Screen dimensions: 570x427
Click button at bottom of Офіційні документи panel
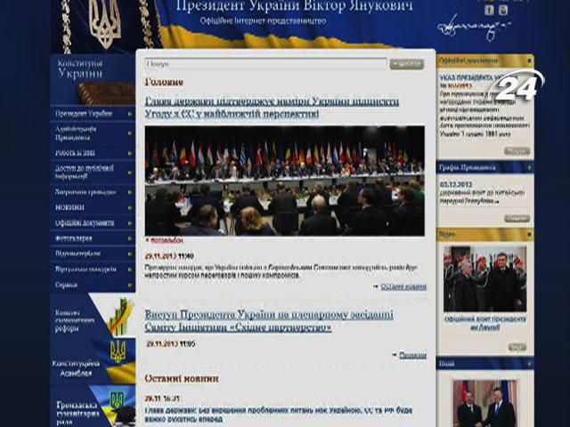(x=517, y=150)
